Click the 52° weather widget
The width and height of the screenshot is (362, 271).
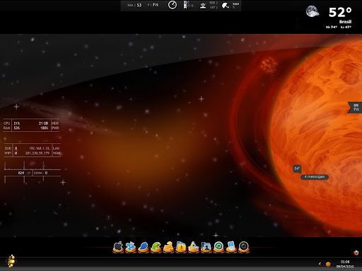[340, 13]
